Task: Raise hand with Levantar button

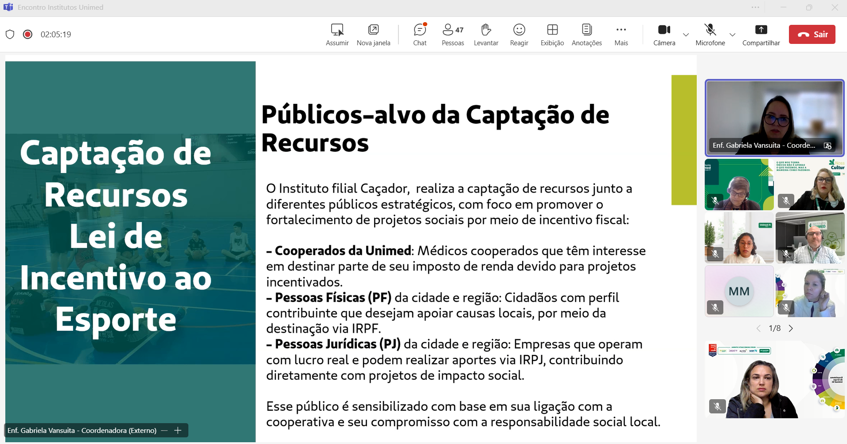Action: click(x=486, y=34)
